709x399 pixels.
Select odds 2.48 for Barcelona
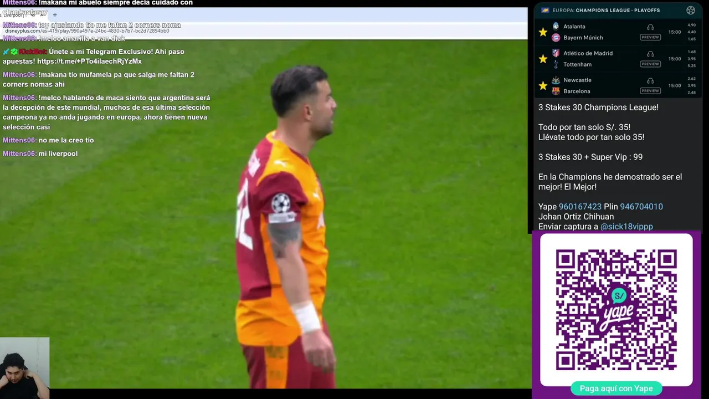(691, 92)
